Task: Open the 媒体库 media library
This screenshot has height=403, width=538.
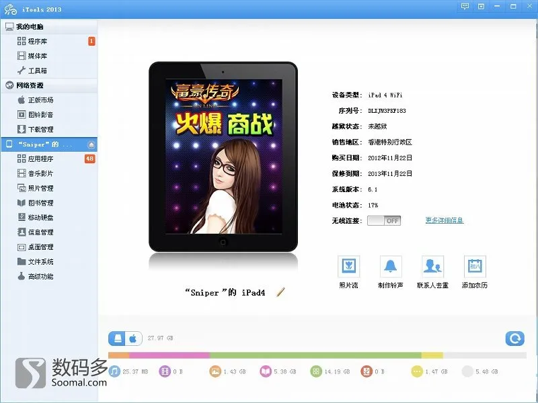Action: click(48, 56)
